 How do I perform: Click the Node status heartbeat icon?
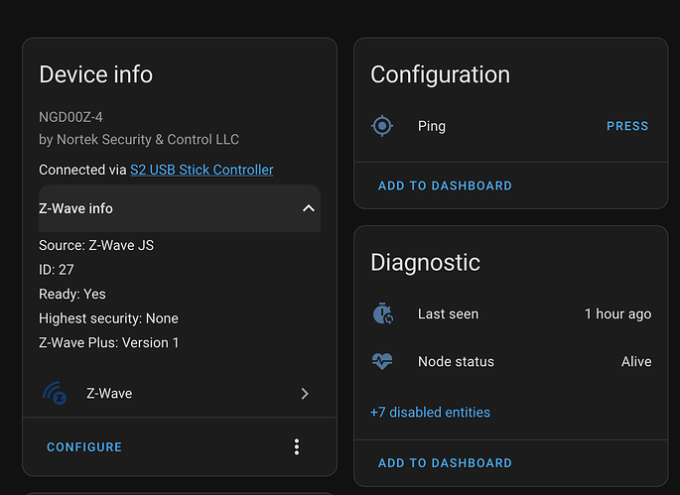pyautogui.click(x=382, y=361)
